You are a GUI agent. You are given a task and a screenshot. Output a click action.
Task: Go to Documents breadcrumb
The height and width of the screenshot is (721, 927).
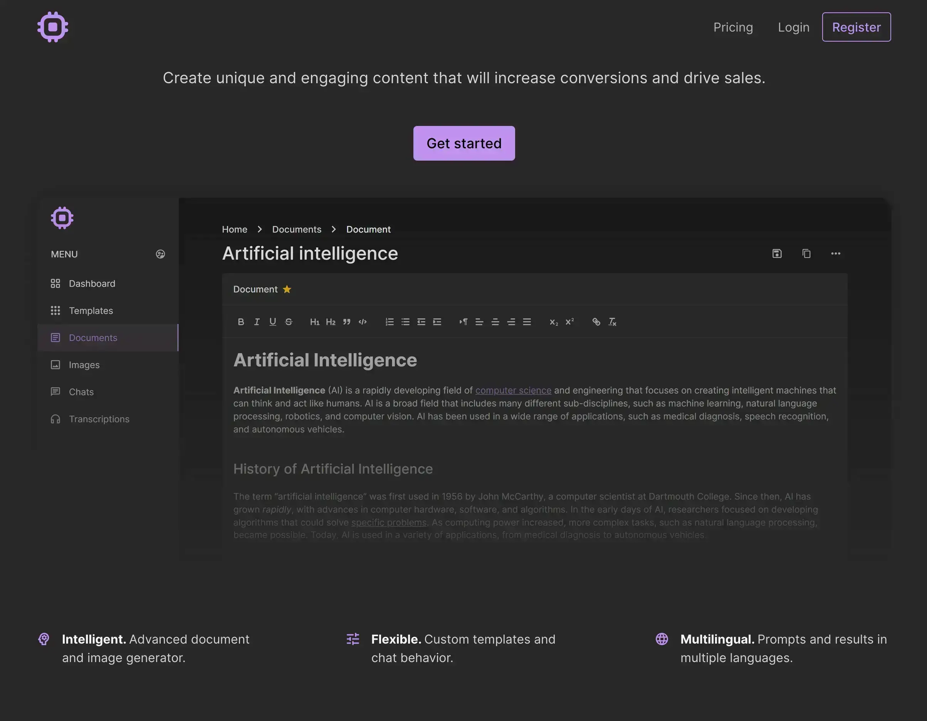(297, 229)
